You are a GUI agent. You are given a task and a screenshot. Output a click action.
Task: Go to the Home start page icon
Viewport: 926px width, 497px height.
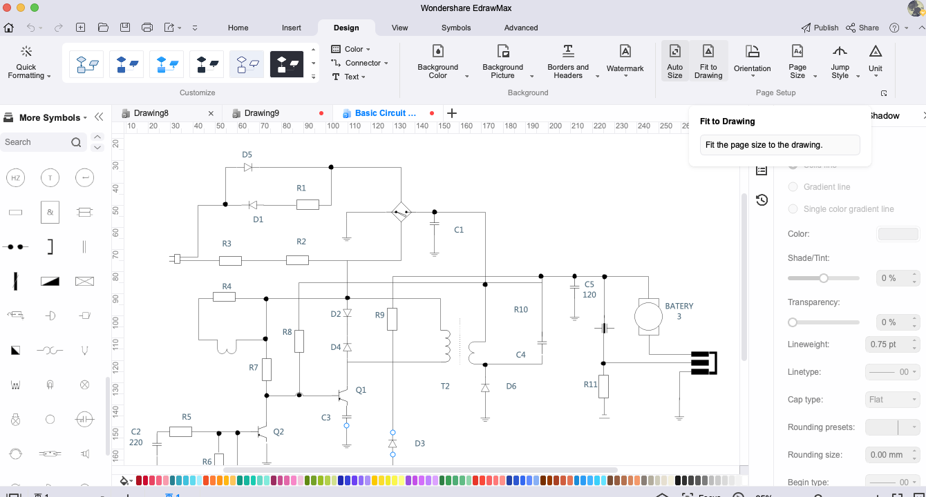point(9,28)
